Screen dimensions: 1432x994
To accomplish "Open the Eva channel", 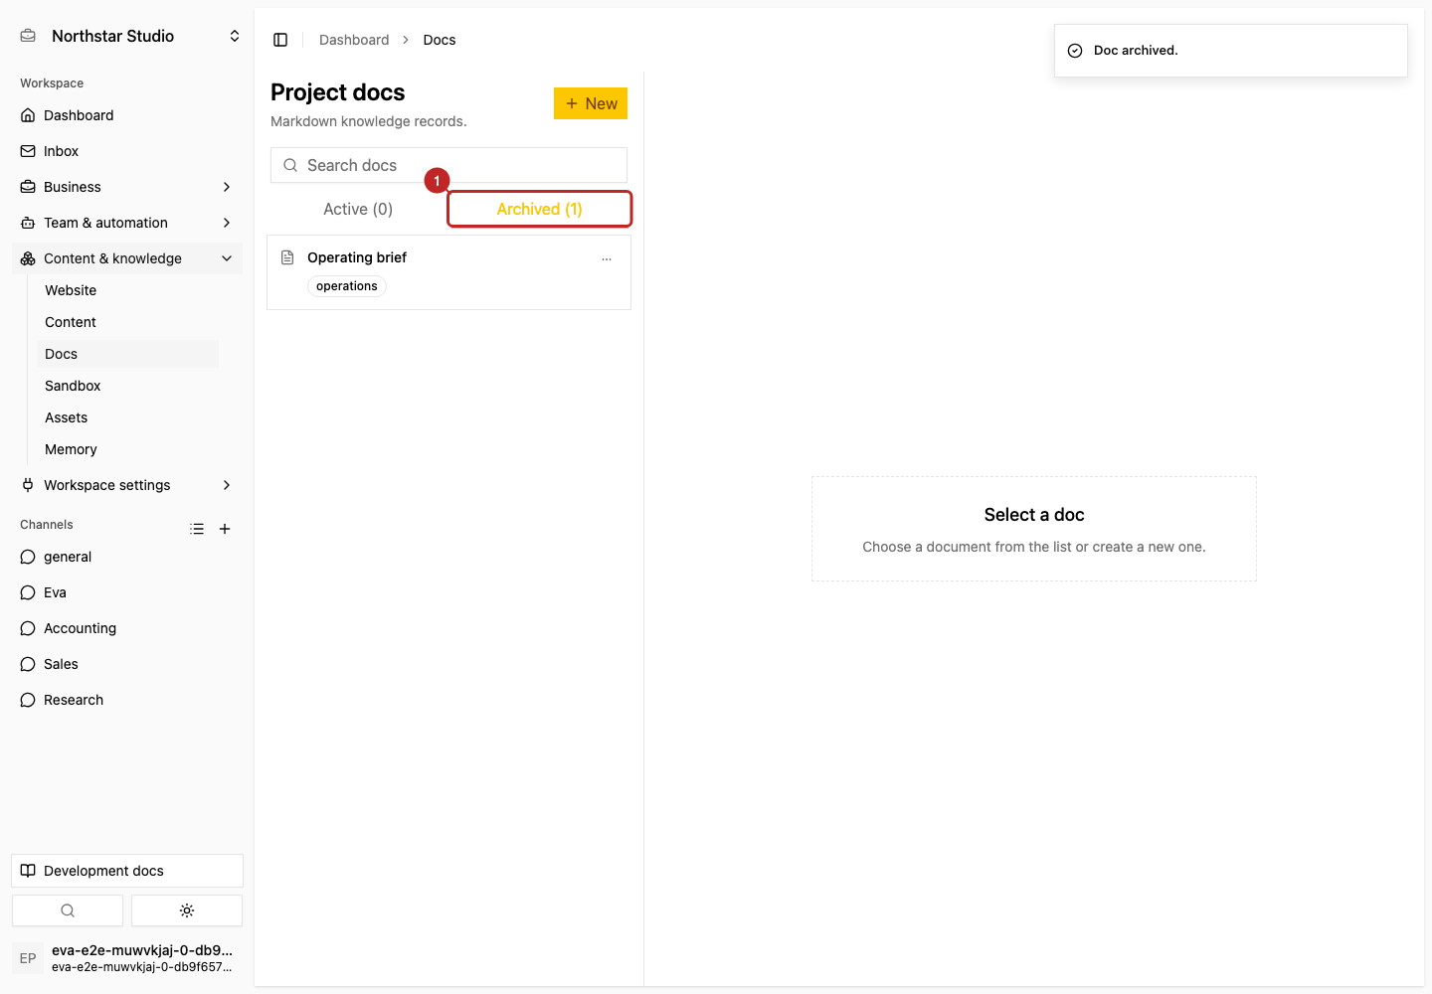I will point(127,592).
